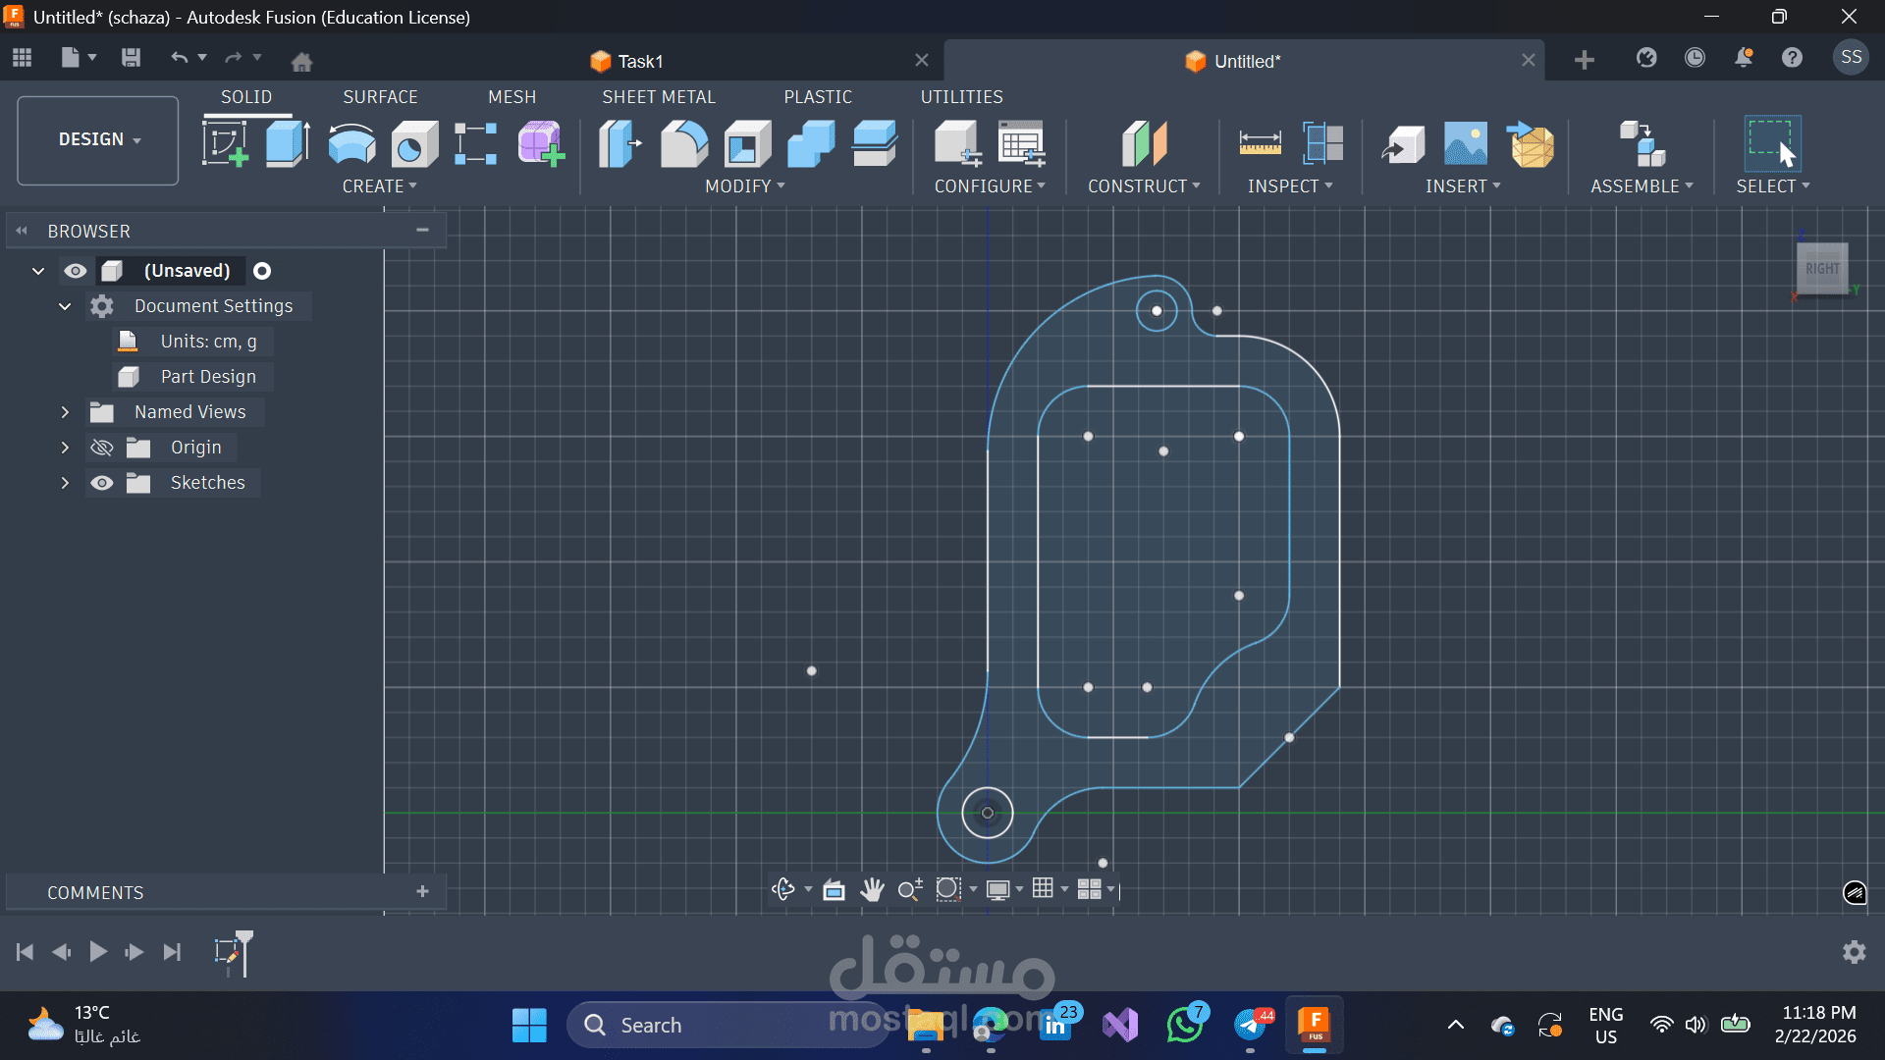Open the CONSTRUCT dropdown menu
This screenshot has height=1060, width=1885.
1144,185
